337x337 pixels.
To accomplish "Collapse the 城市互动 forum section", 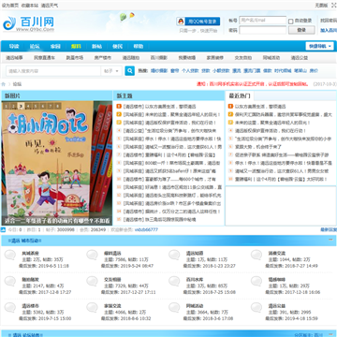I will 330,240.
